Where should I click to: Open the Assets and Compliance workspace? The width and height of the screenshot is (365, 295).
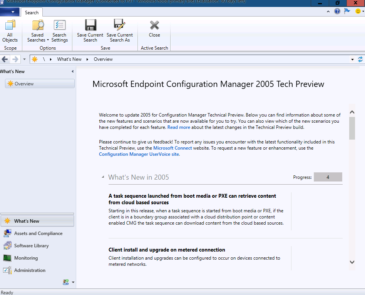(37, 233)
